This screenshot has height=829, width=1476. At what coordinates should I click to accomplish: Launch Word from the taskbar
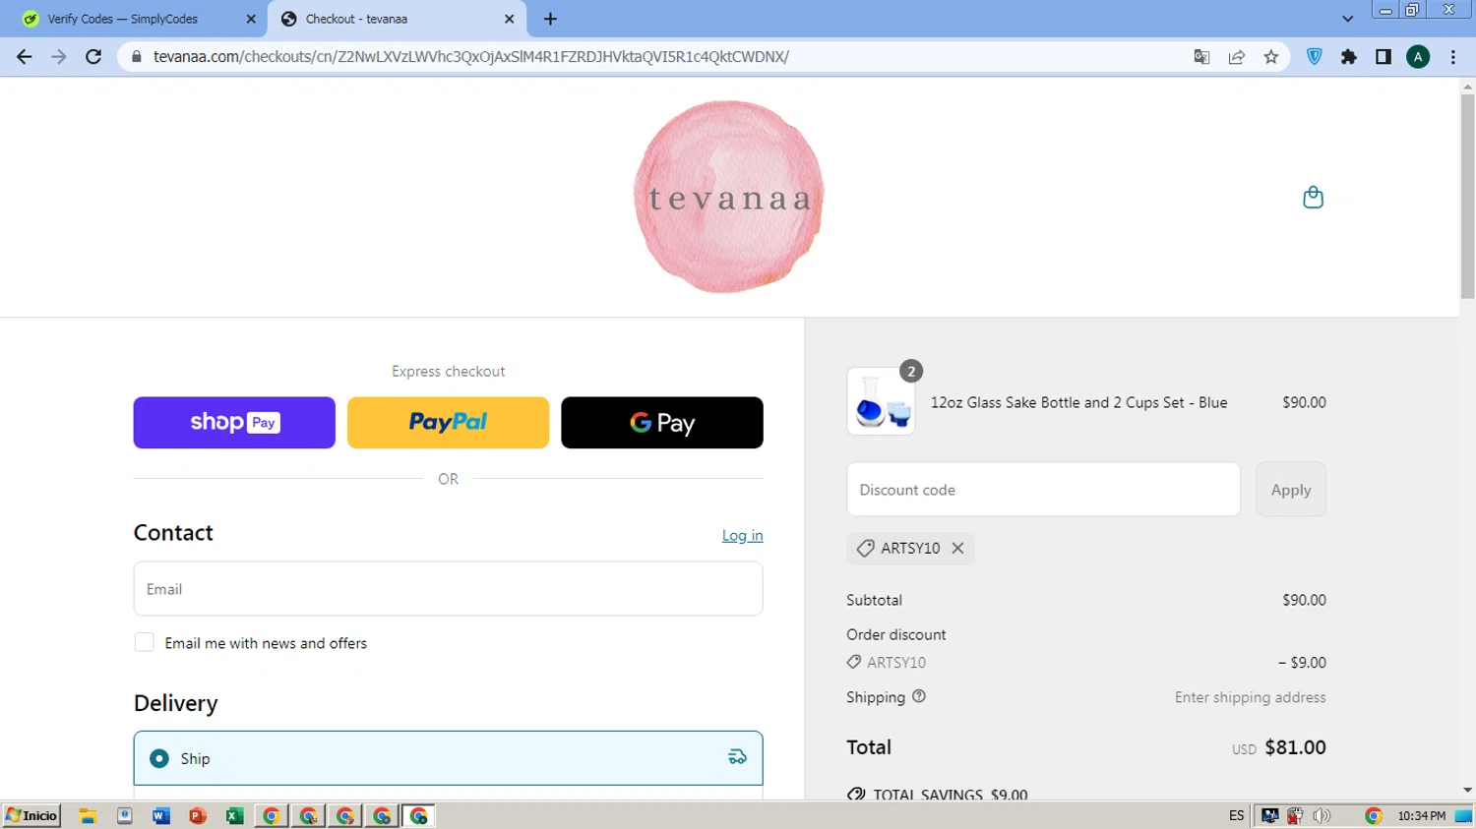click(161, 816)
